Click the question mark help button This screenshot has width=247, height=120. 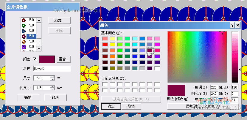click(x=232, y=26)
